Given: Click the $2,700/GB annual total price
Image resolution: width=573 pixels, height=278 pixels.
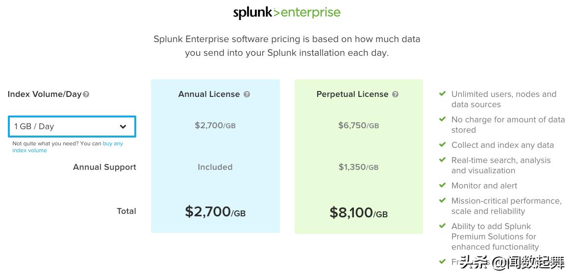Looking at the screenshot, I should (x=215, y=211).
